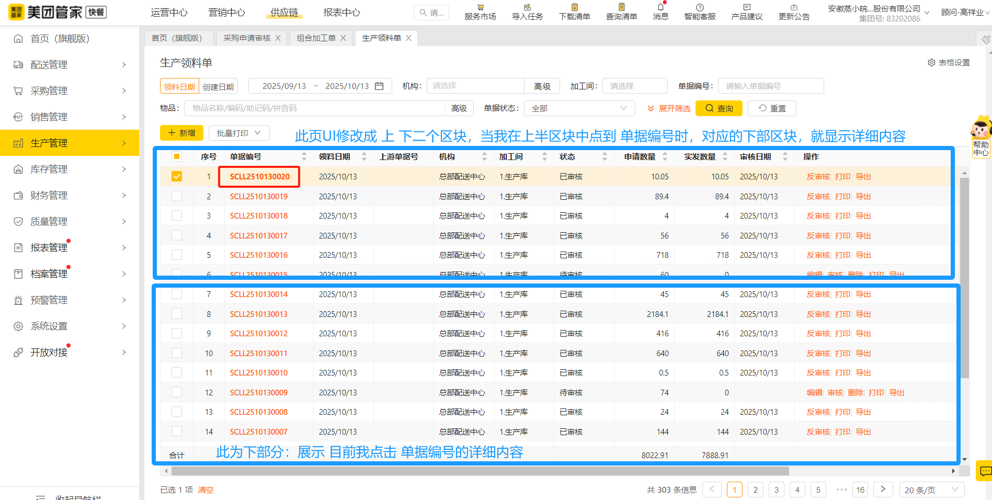Click the 导入任务 import tasks icon
The image size is (992, 500).
[527, 12]
